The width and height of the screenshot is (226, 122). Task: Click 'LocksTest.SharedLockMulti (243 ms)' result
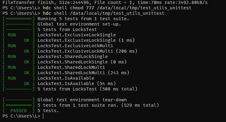tap(83, 73)
